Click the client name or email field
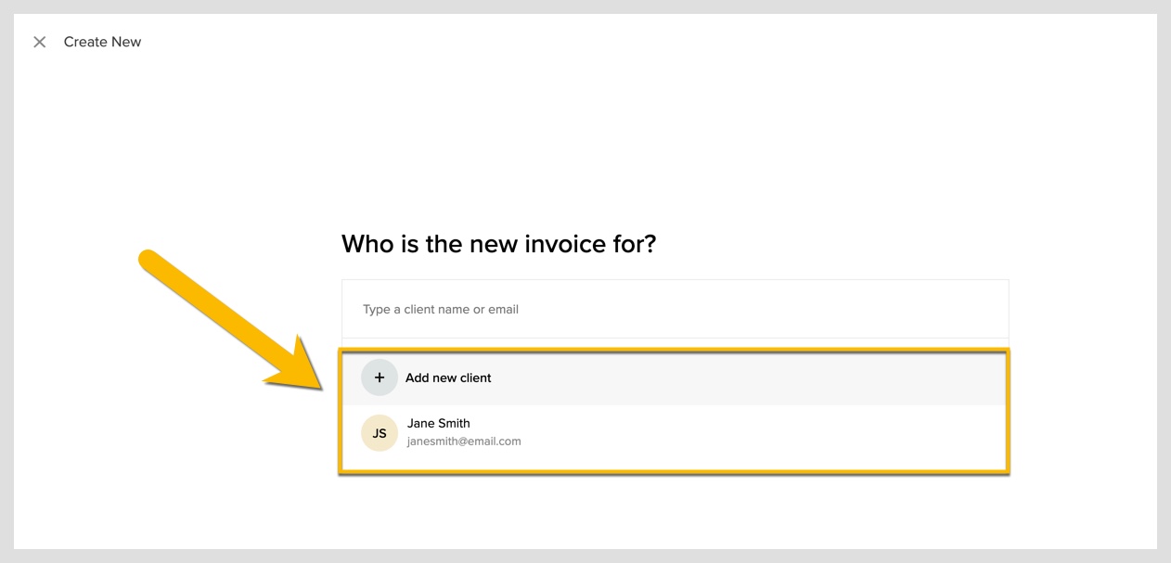Image resolution: width=1171 pixels, height=563 pixels. point(675,309)
